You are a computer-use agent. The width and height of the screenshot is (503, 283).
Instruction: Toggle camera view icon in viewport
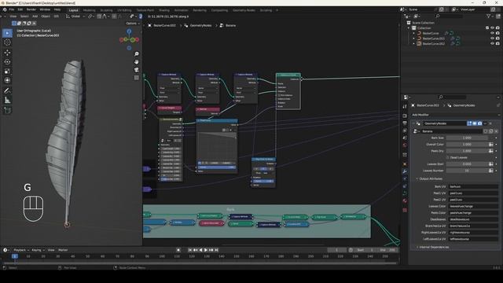(136, 70)
